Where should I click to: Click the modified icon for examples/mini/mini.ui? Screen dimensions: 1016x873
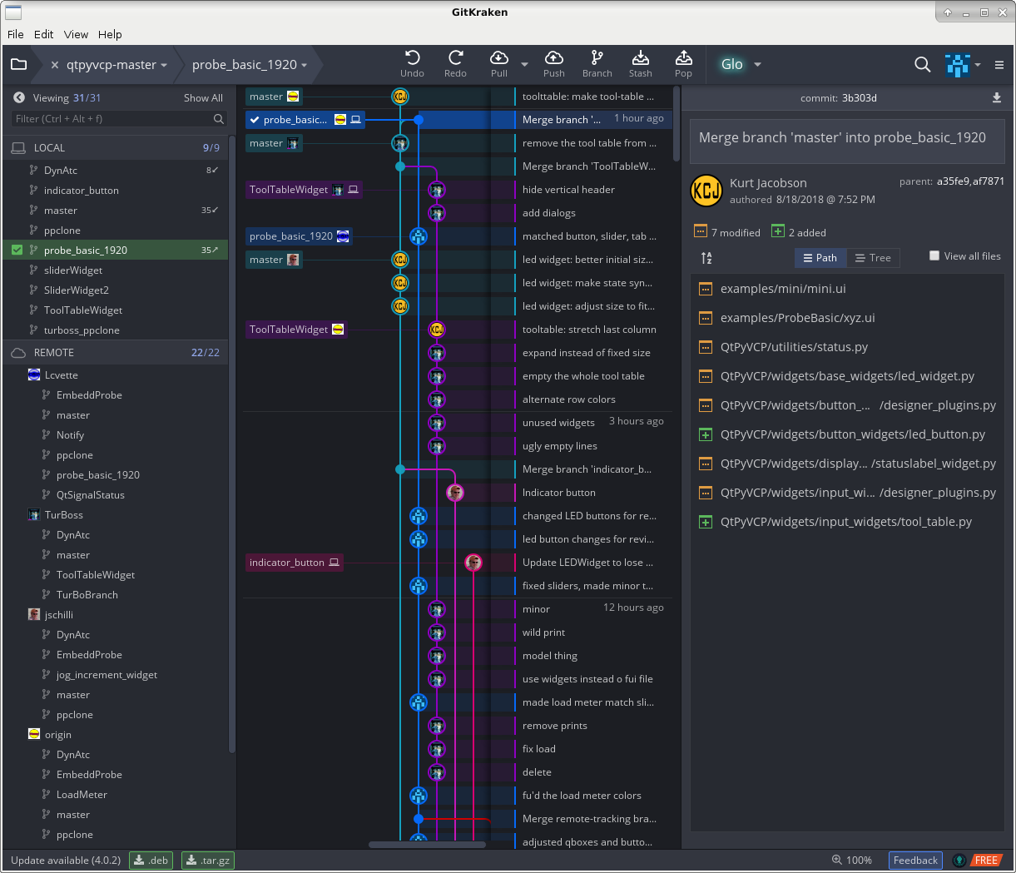pyautogui.click(x=706, y=289)
